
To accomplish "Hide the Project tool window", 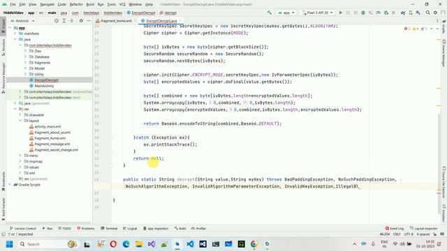I will [x=89, y=21].
